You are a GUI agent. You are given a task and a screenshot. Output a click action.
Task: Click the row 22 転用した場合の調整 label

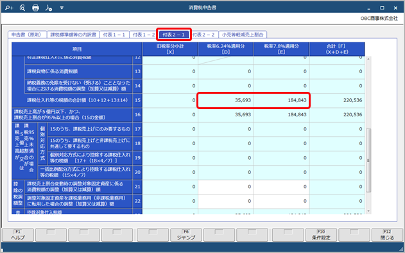coord(78,201)
